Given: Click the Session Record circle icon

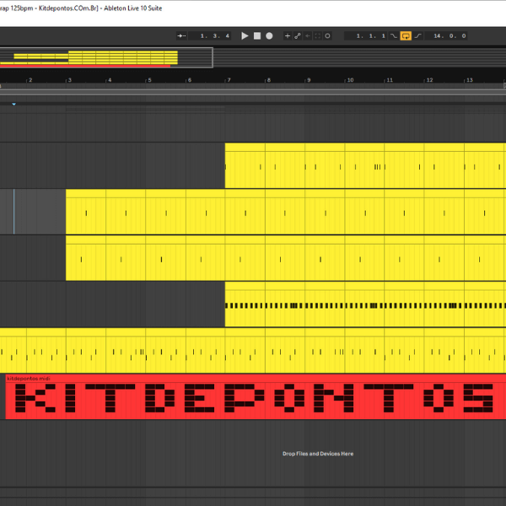Looking at the screenshot, I should [x=327, y=35].
